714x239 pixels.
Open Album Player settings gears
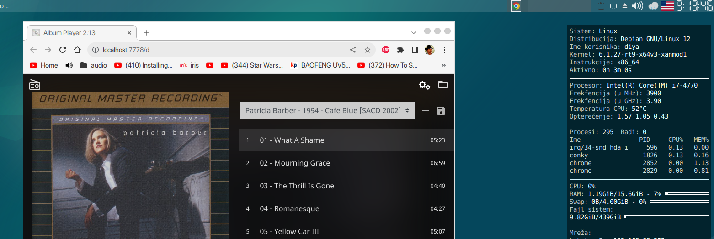pyautogui.click(x=425, y=85)
